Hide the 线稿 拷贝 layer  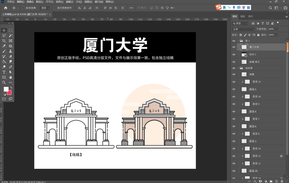(234, 62)
